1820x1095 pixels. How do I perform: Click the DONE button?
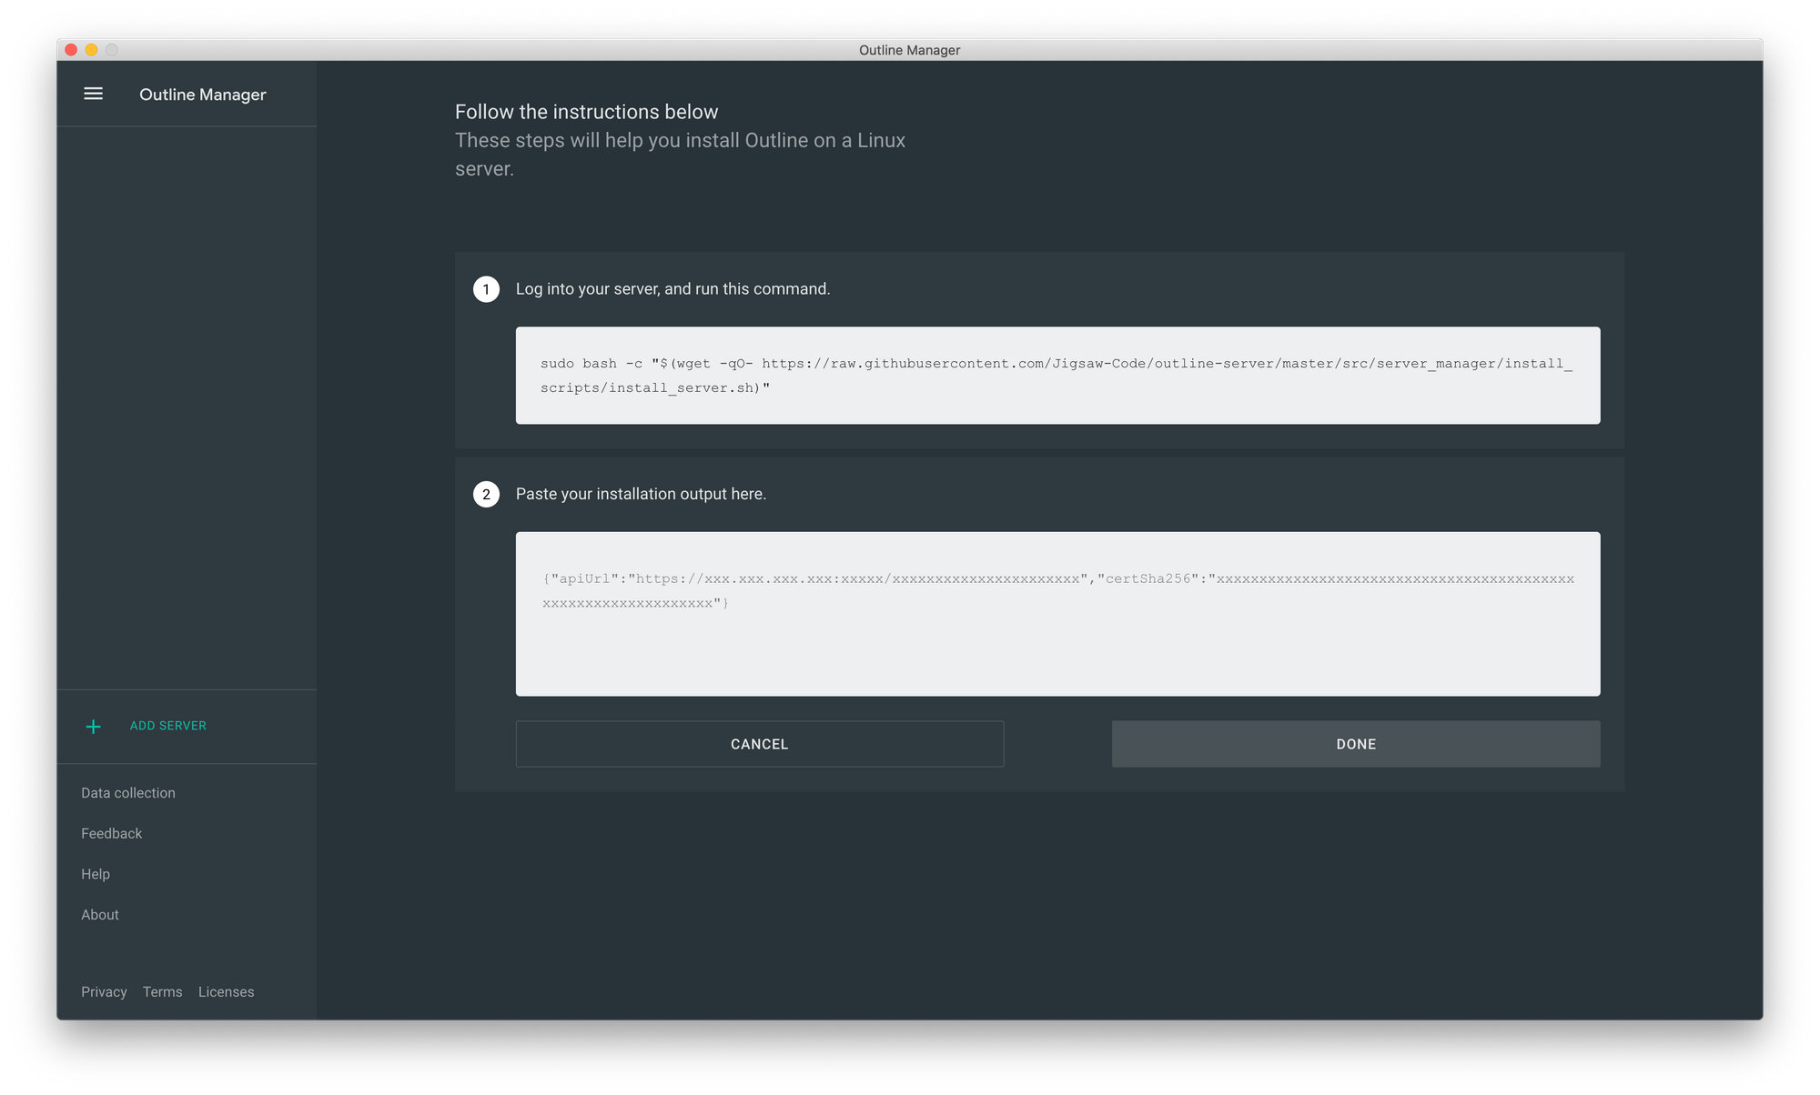coord(1356,744)
